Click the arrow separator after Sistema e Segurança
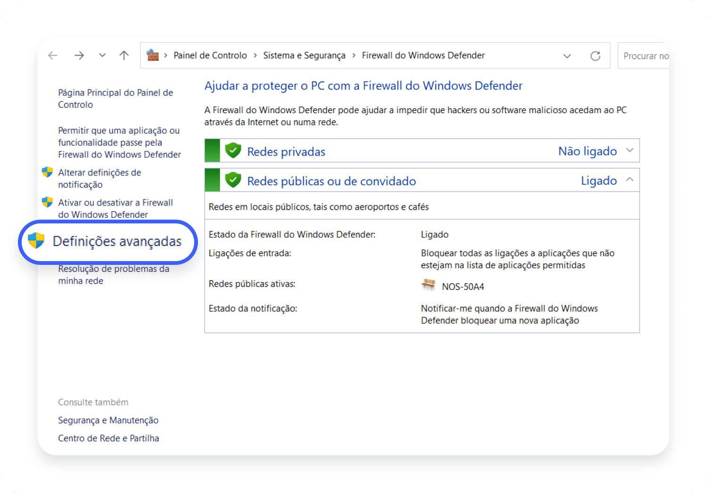 [353, 56]
